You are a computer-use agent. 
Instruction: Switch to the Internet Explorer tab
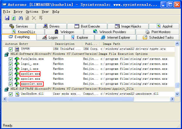tap(115, 38)
